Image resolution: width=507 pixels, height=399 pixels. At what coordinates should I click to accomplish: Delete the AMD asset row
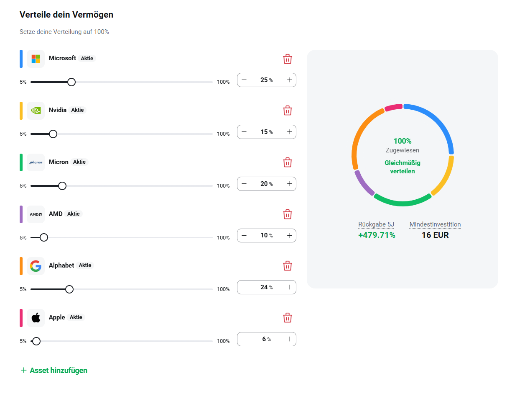pyautogui.click(x=288, y=214)
